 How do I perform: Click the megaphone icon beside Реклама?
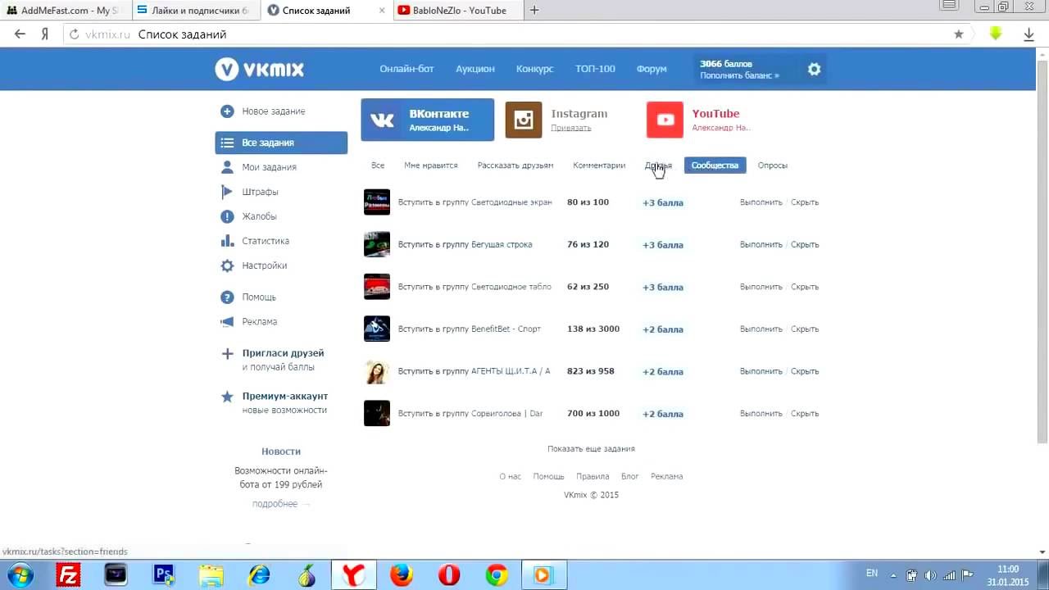point(227,322)
